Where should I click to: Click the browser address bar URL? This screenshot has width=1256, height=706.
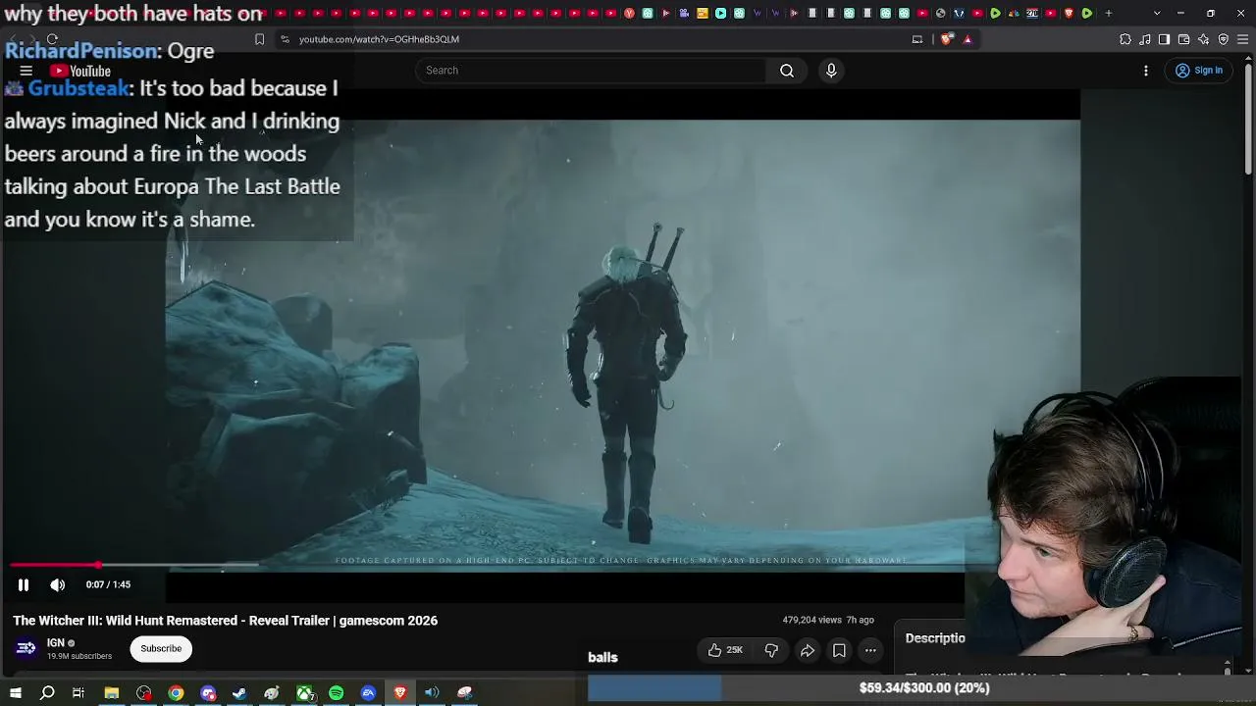pyautogui.click(x=379, y=39)
